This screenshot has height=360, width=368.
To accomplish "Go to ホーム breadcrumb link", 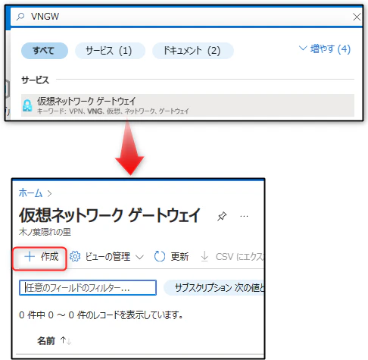I will pos(30,193).
